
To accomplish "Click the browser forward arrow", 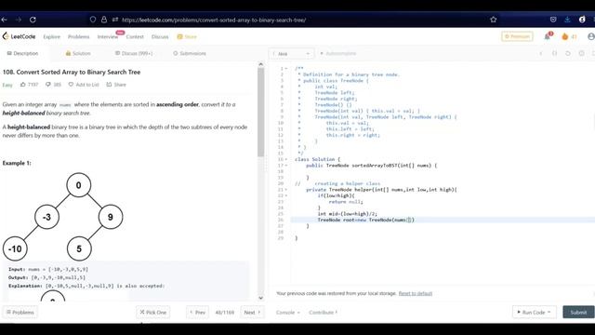I will (x=19, y=20).
